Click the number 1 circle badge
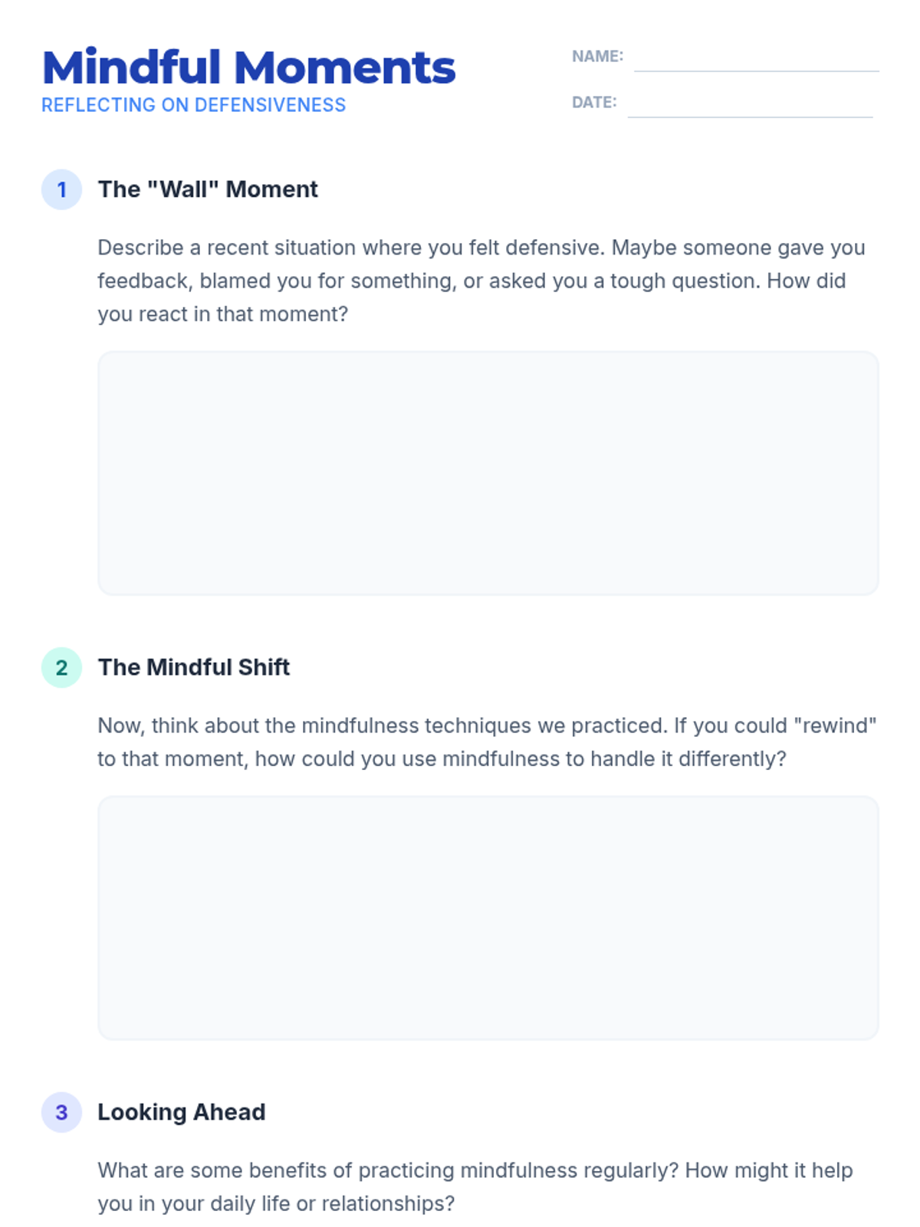This screenshot has width=920, height=1227. click(61, 189)
